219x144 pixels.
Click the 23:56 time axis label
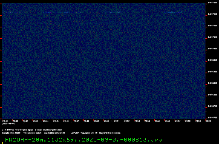168,121
